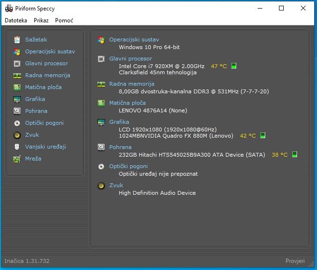The image size is (317, 270).
Task: Click the High Definition Audio Device text
Action: point(157,193)
